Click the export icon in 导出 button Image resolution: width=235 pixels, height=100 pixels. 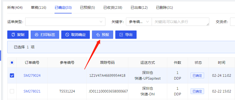pyautogui.click(x=121, y=35)
